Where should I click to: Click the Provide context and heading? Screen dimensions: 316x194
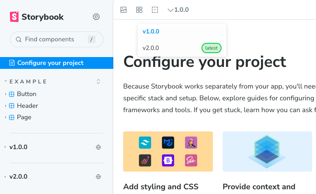(259, 187)
